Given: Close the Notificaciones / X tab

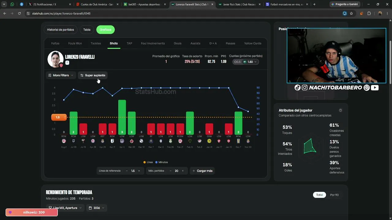Looking at the screenshot, I should [x=70, y=4].
